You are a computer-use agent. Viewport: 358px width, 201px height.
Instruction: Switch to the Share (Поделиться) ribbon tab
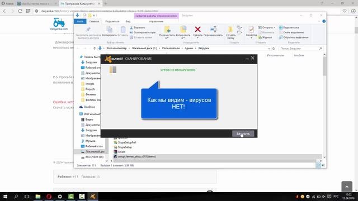coord(112,21)
